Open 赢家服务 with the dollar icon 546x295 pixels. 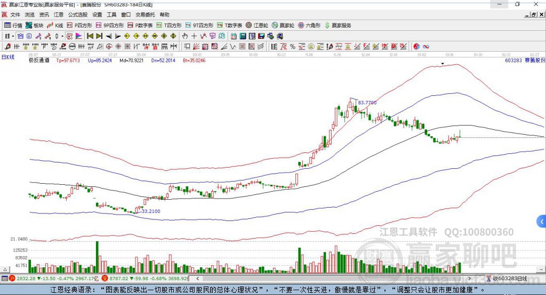point(338,26)
